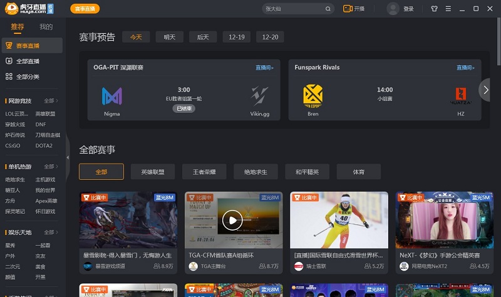Collapse the sidebar with the arrow handle
The width and height of the screenshot is (501, 297).
point(68,157)
